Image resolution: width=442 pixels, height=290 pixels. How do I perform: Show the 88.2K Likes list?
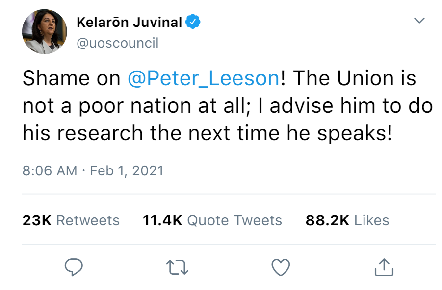click(x=347, y=220)
